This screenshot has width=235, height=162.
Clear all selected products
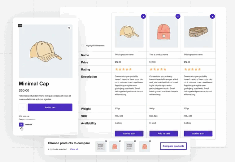[74, 149]
